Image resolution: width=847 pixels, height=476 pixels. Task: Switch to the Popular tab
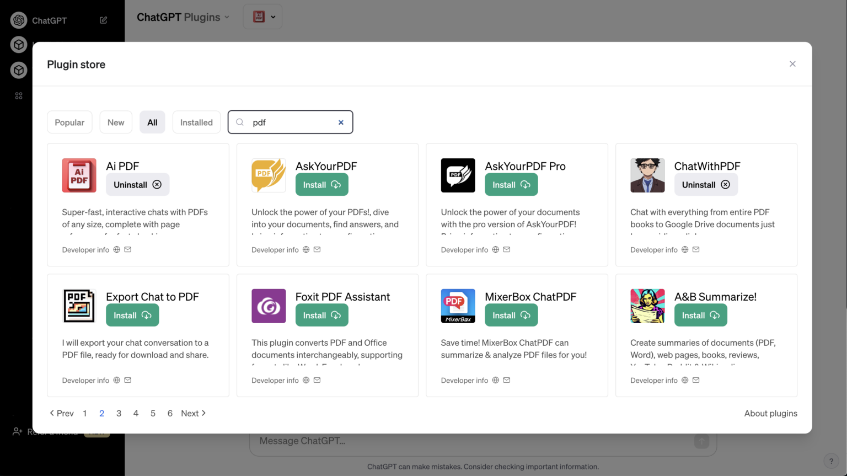point(69,122)
